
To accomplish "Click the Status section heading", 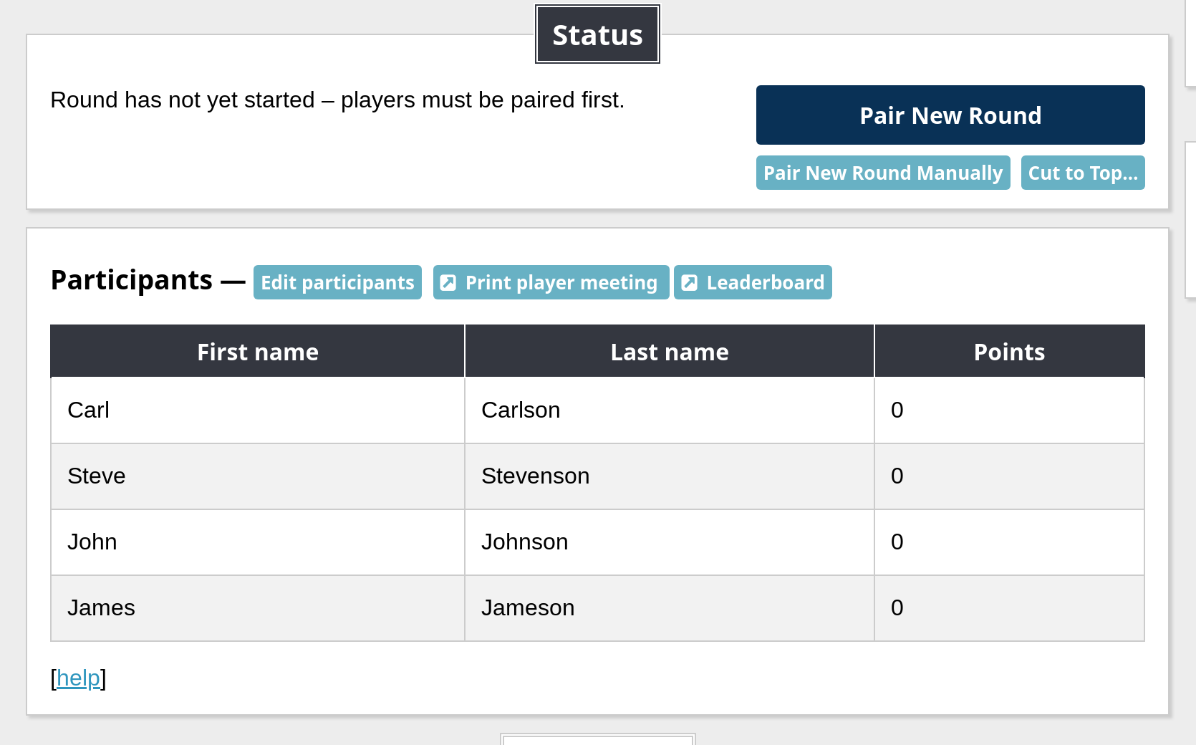I will pos(597,35).
